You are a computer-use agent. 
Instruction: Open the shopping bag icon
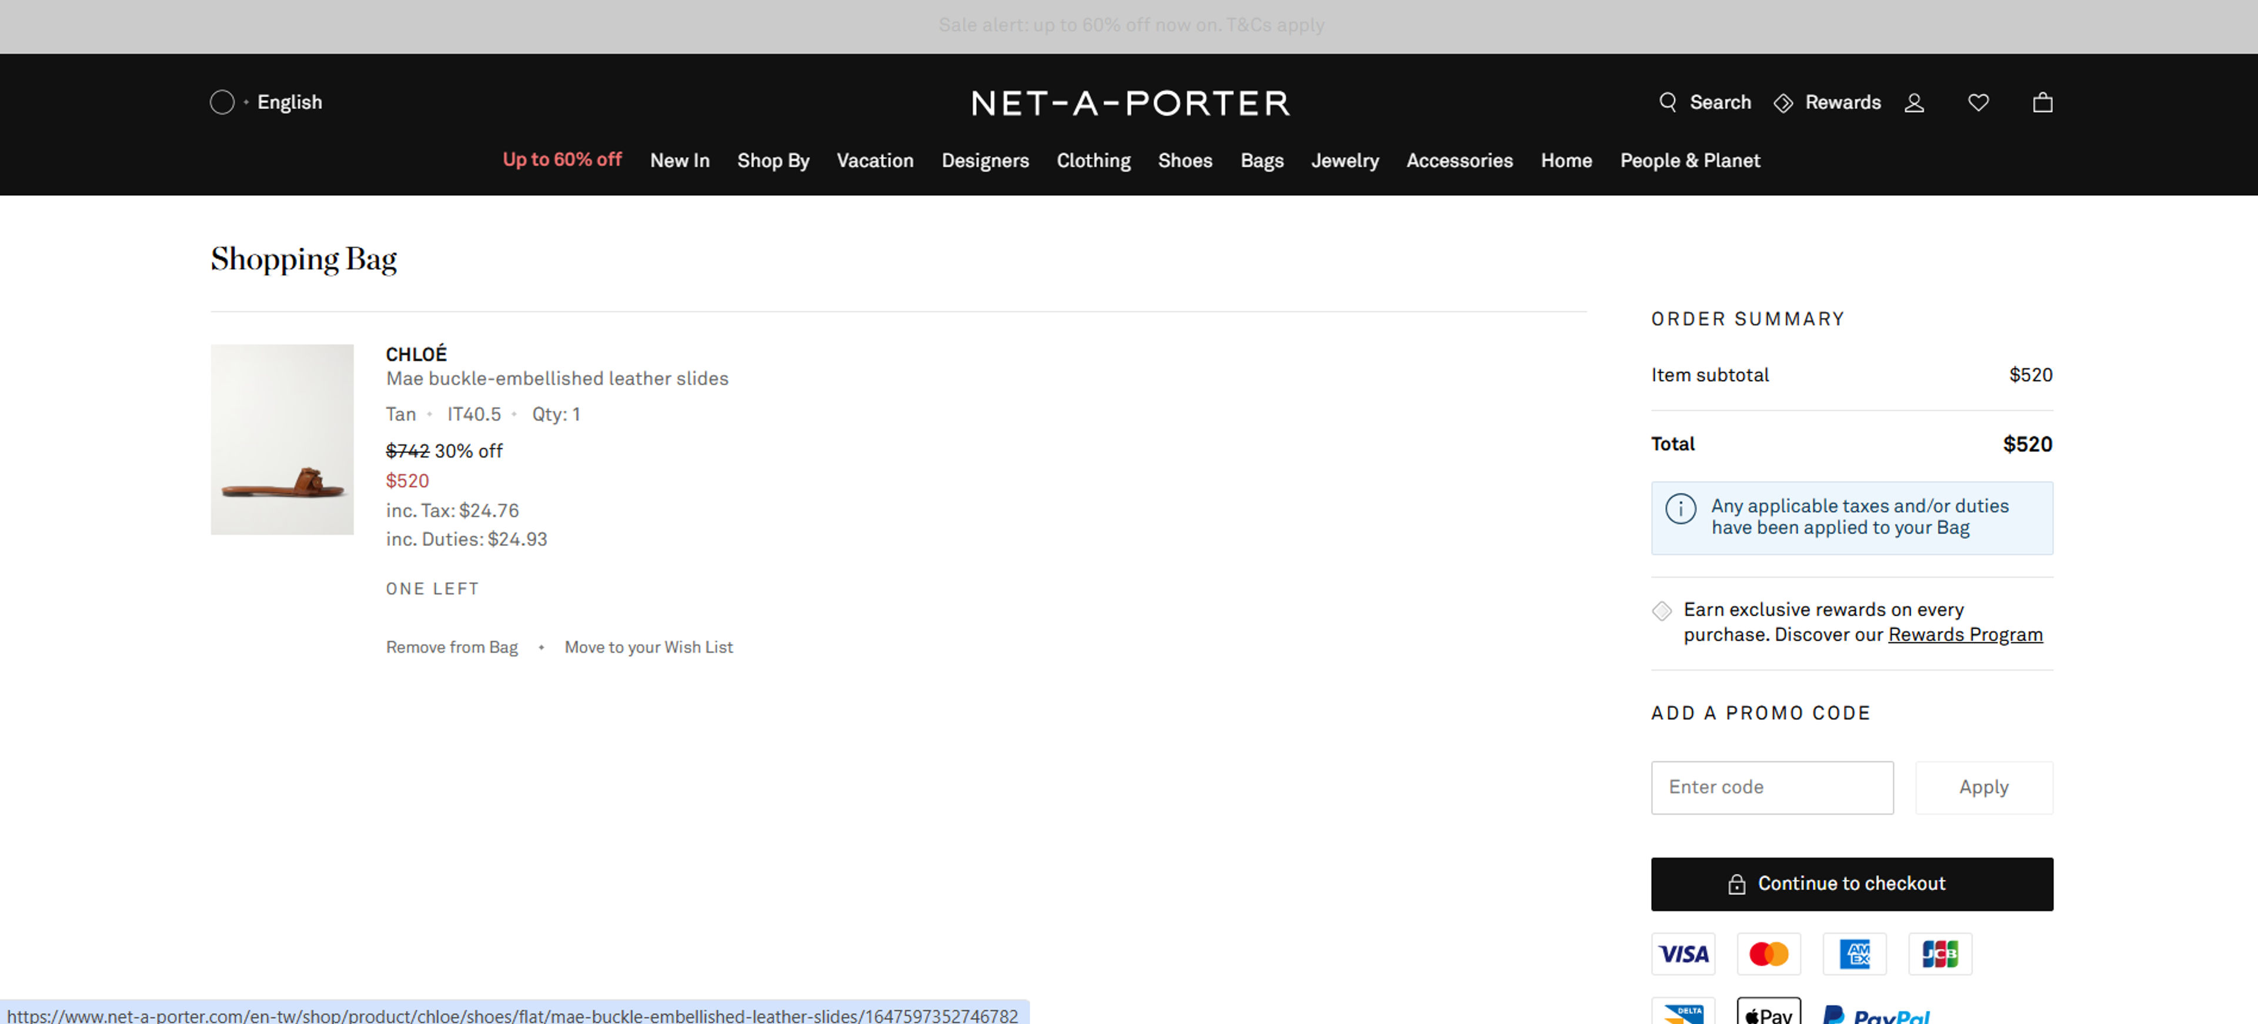click(x=2042, y=102)
